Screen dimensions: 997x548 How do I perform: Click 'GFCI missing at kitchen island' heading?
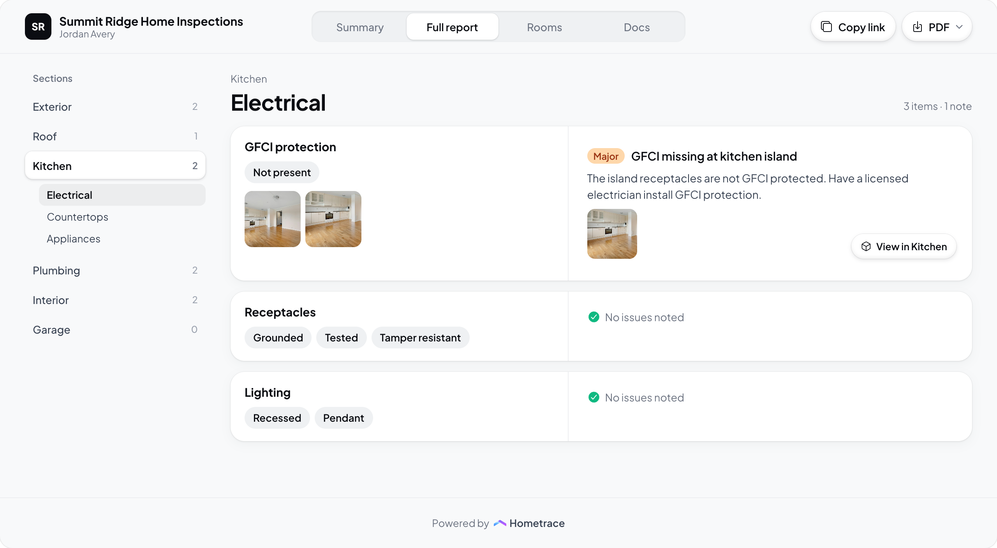[714, 156]
